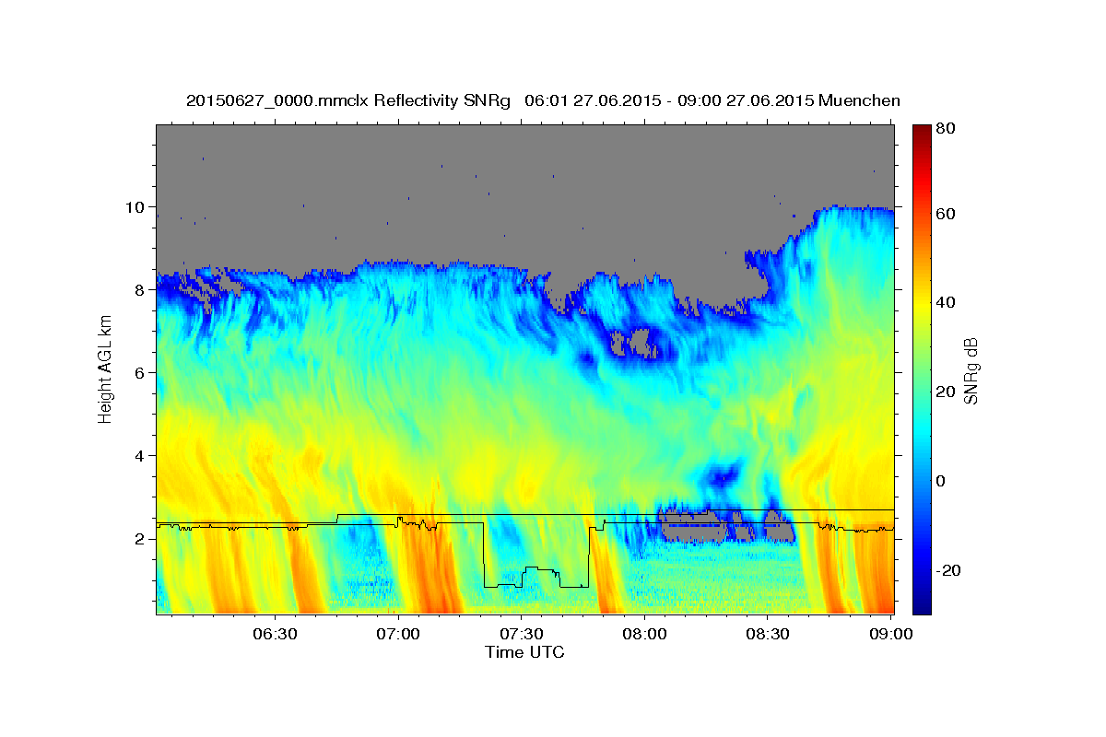Click the plot title text at top
This screenshot has height=737, width=1106.
[543, 100]
